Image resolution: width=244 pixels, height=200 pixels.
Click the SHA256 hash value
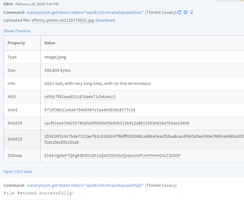click(117, 123)
